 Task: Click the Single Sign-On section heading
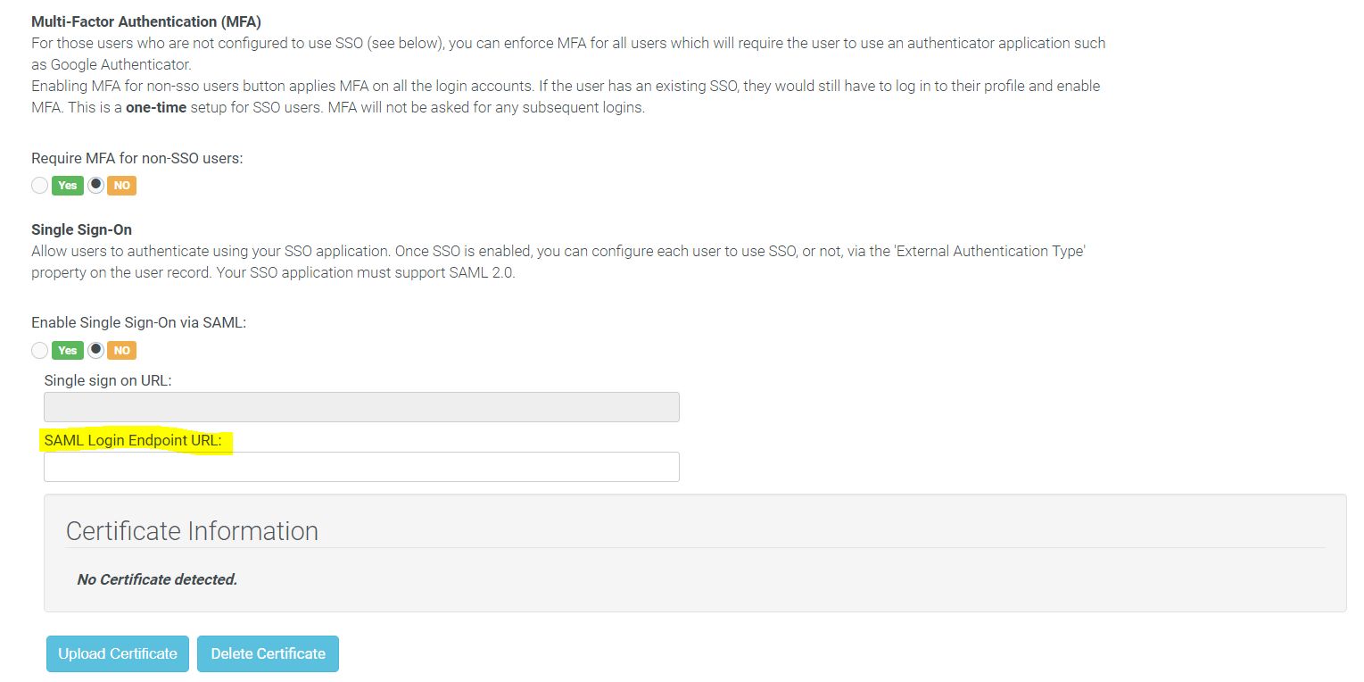pos(81,229)
